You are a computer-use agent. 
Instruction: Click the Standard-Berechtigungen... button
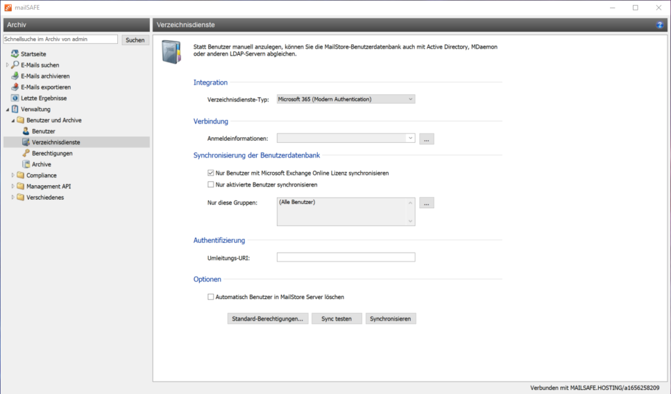[x=267, y=319]
